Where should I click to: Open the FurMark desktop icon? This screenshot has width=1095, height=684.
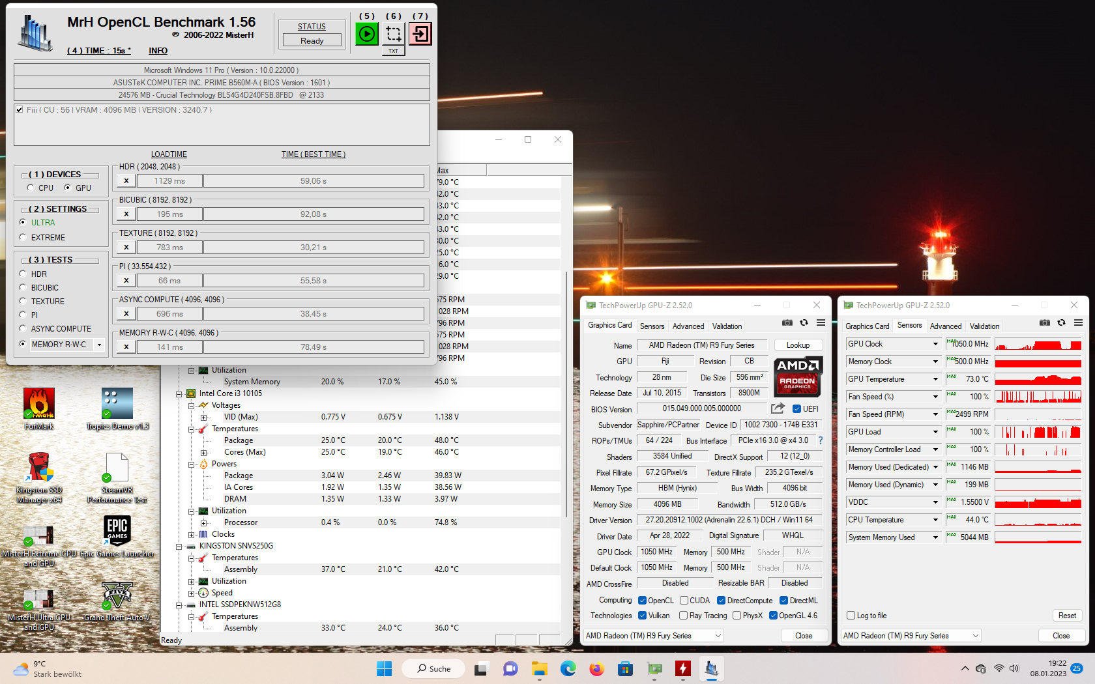(x=39, y=409)
